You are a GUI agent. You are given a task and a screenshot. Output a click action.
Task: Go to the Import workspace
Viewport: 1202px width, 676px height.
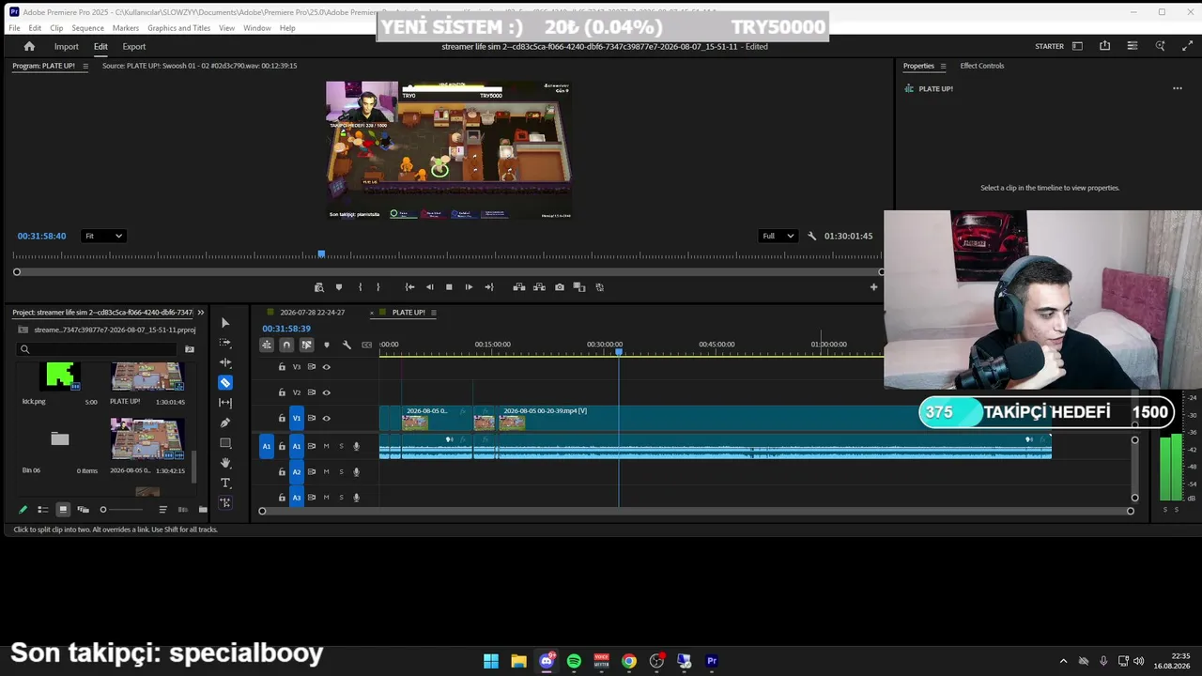tap(66, 46)
